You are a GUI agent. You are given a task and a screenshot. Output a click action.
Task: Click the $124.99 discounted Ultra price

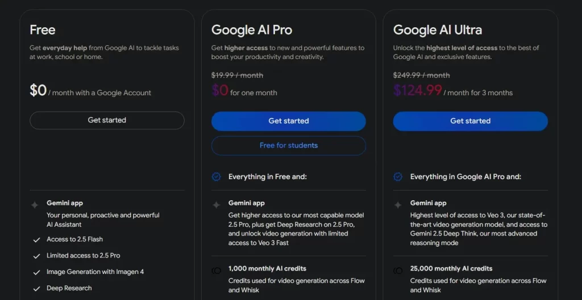pyautogui.click(x=418, y=90)
